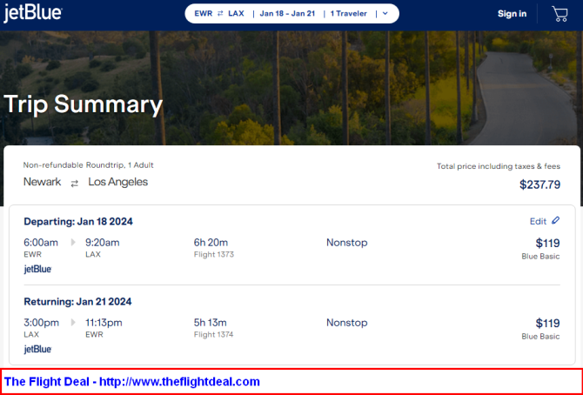Click 'Departing: Jan 18 2024' heading

point(78,222)
